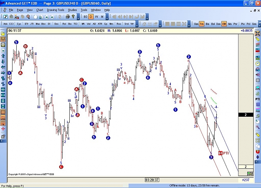Screen dimensions: 261x188
Task: Open the Drawing Tools menu
Action: tap(56, 10)
